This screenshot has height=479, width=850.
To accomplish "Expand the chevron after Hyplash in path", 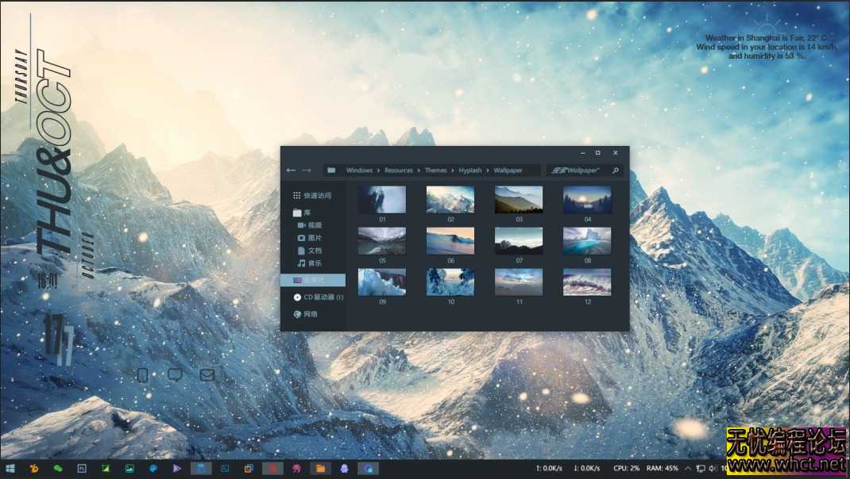I will pos(488,171).
